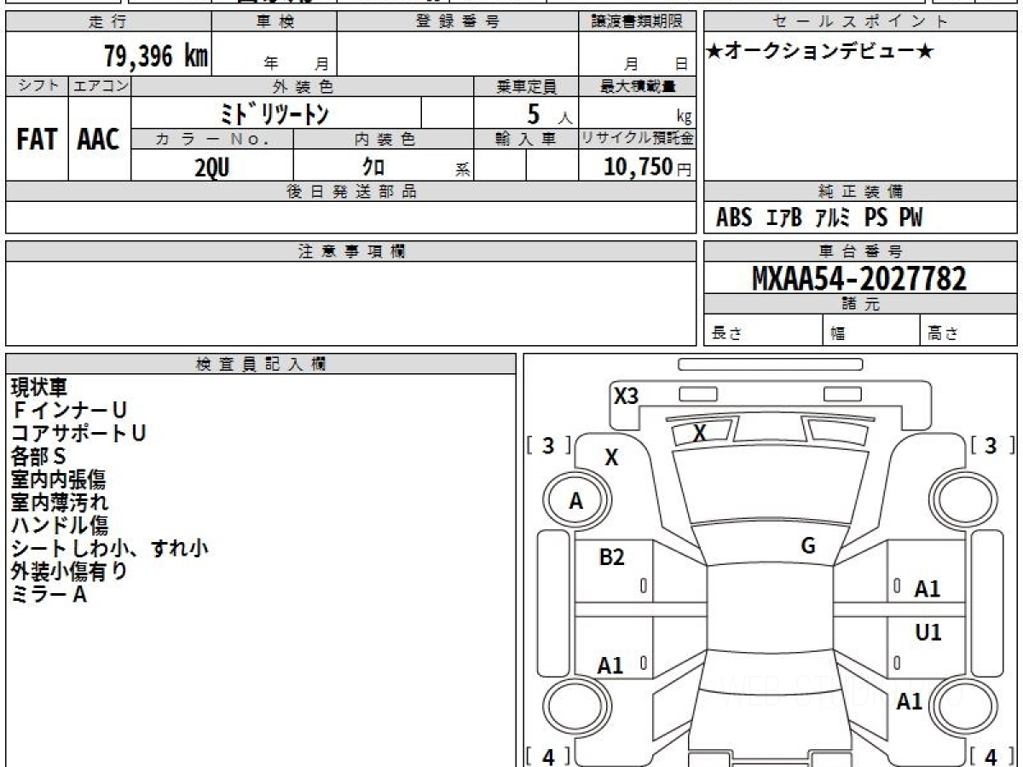Select inspector note 現状車

38,388
